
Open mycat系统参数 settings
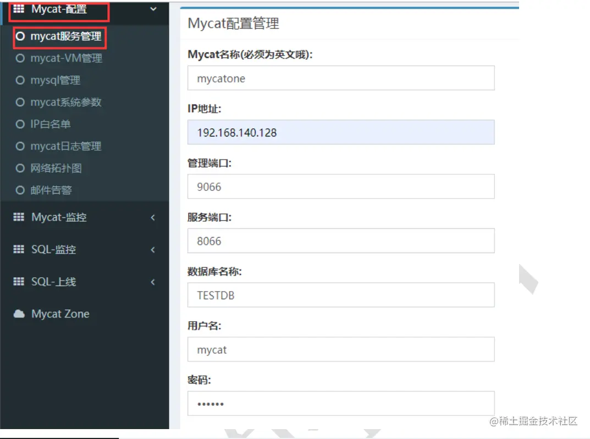[66, 102]
